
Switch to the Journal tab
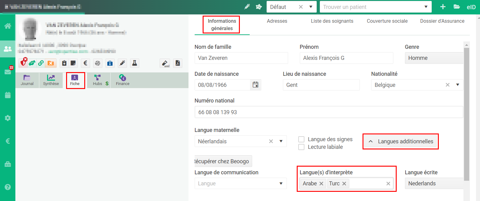click(27, 80)
